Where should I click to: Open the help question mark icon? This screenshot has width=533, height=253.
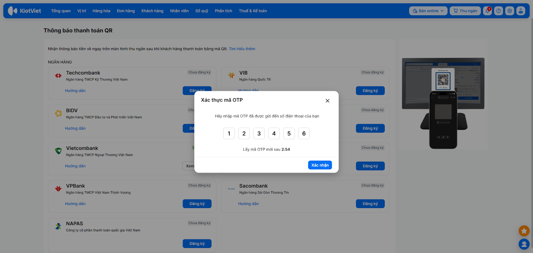click(x=498, y=11)
